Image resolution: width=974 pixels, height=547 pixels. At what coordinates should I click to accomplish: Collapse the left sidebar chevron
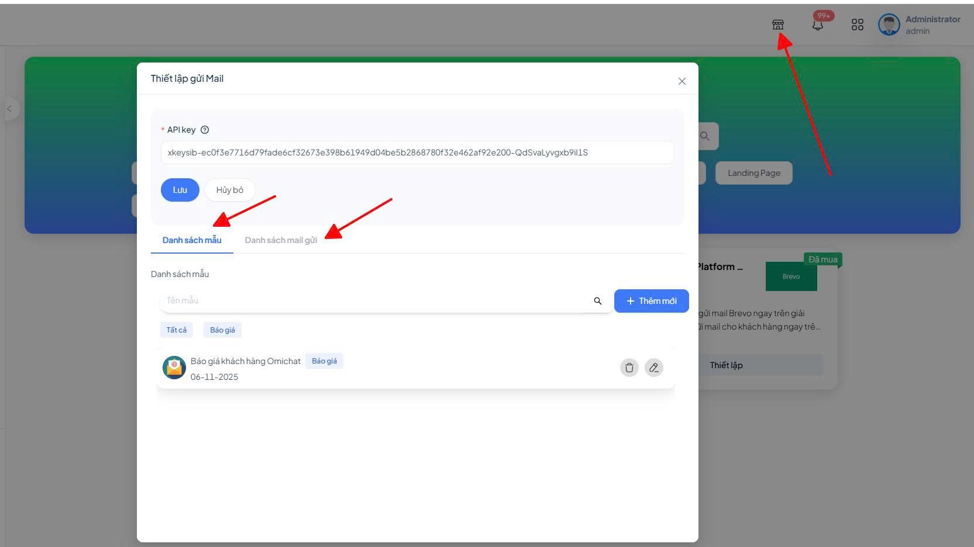pyautogui.click(x=9, y=109)
